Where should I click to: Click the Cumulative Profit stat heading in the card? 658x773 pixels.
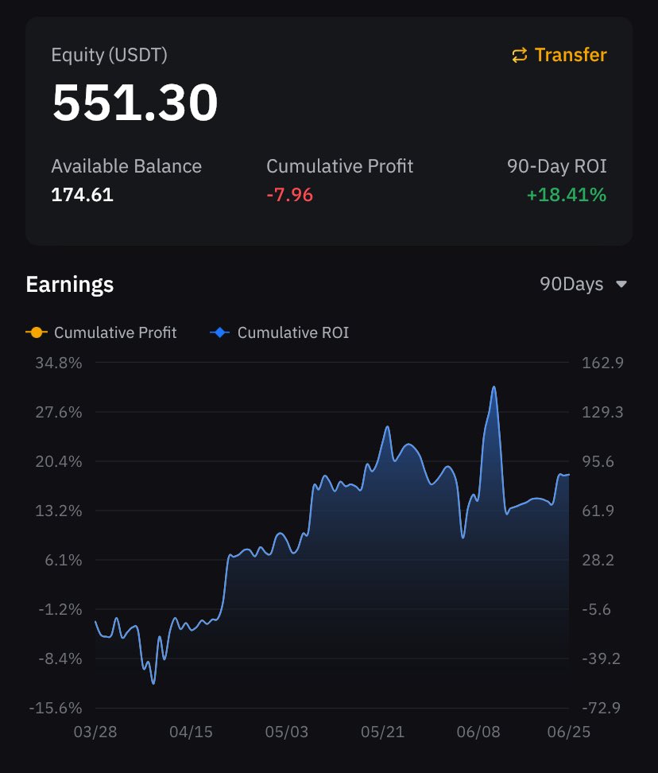(340, 166)
